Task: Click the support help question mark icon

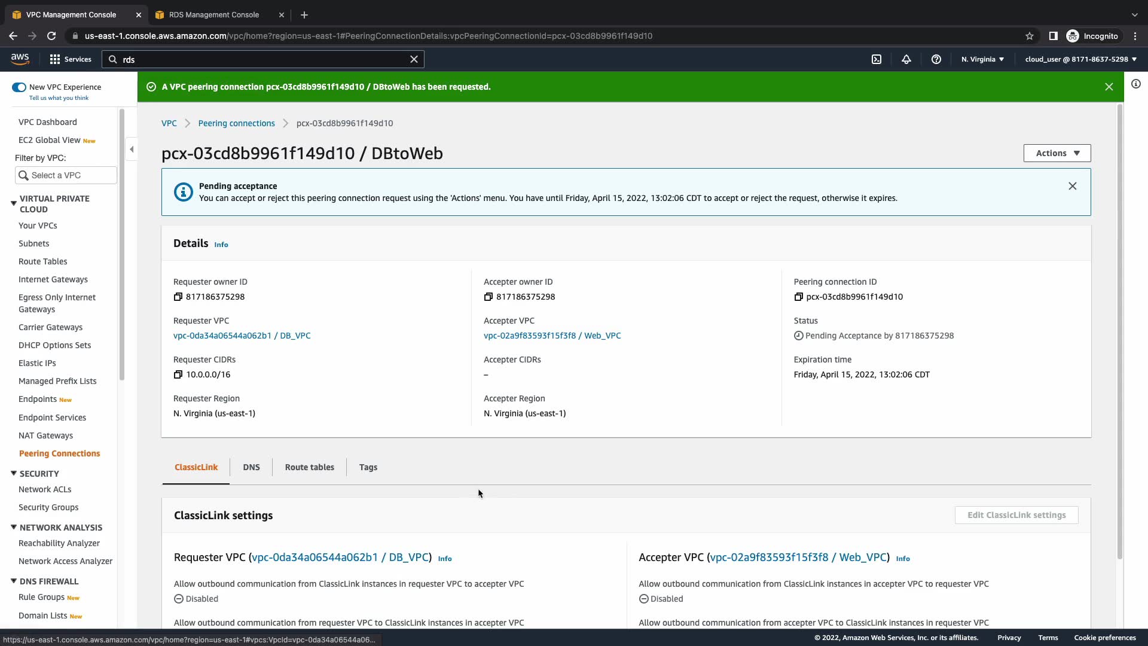Action: click(936, 59)
